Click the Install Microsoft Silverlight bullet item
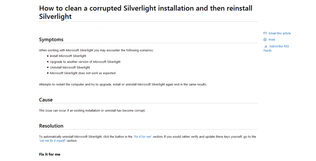 pos(68,56)
